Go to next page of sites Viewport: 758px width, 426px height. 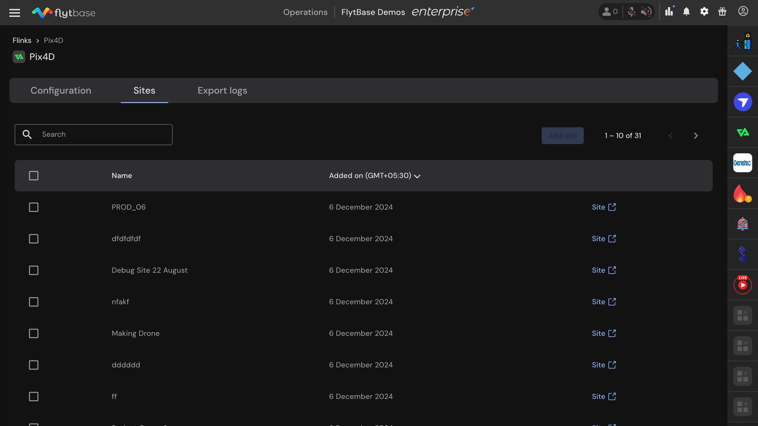pyautogui.click(x=696, y=136)
